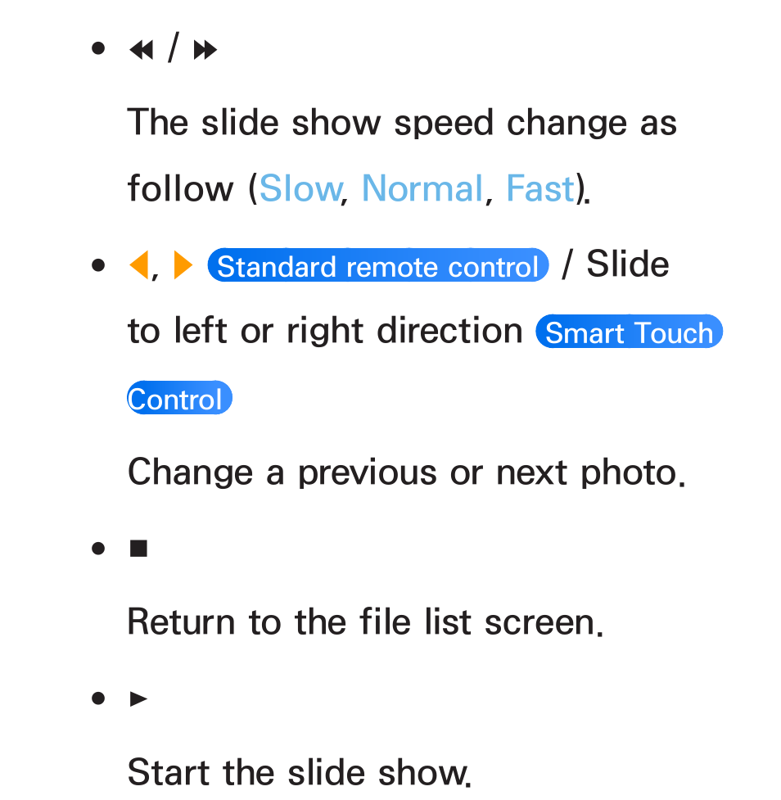Click the bullet beside the stop icon
The width and height of the screenshot is (781, 800).
coord(98,549)
